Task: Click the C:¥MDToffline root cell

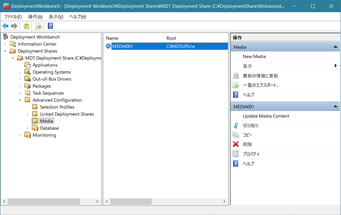Action: [x=181, y=46]
